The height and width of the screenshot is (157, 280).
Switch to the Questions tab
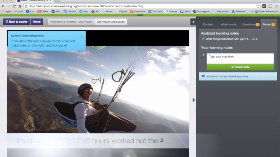point(251,24)
